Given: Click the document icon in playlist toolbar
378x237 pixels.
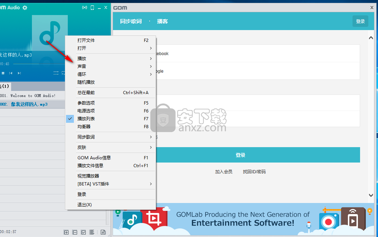Looking at the screenshot, I should pos(103,232).
